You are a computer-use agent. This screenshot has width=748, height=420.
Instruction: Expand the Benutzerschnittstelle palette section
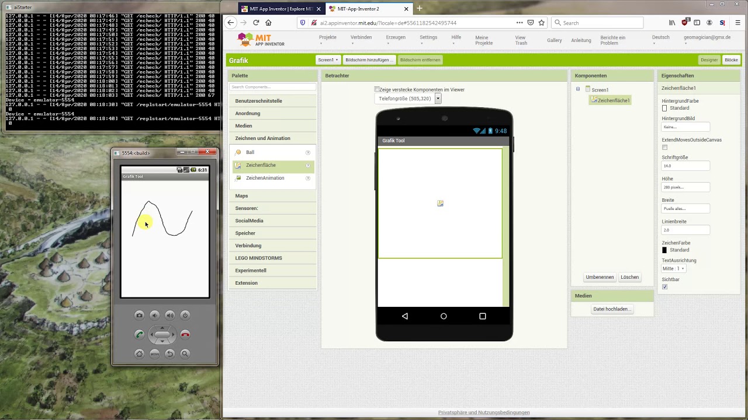coord(273,101)
